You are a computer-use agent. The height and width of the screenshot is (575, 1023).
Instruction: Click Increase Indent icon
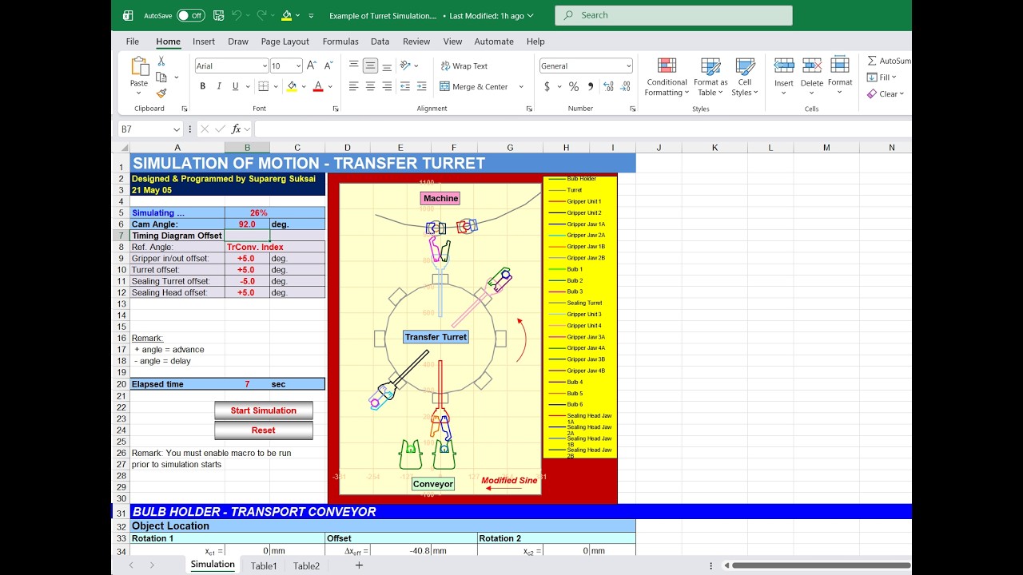[x=421, y=86]
